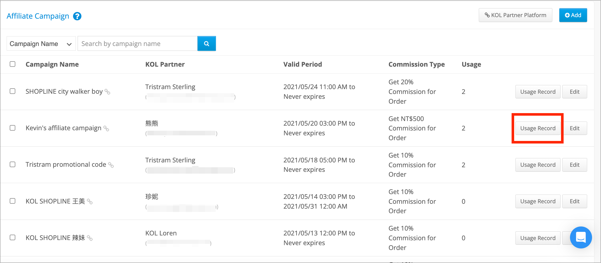Check the Kevin's affiliate campaign row
The width and height of the screenshot is (601, 263).
[x=13, y=128]
